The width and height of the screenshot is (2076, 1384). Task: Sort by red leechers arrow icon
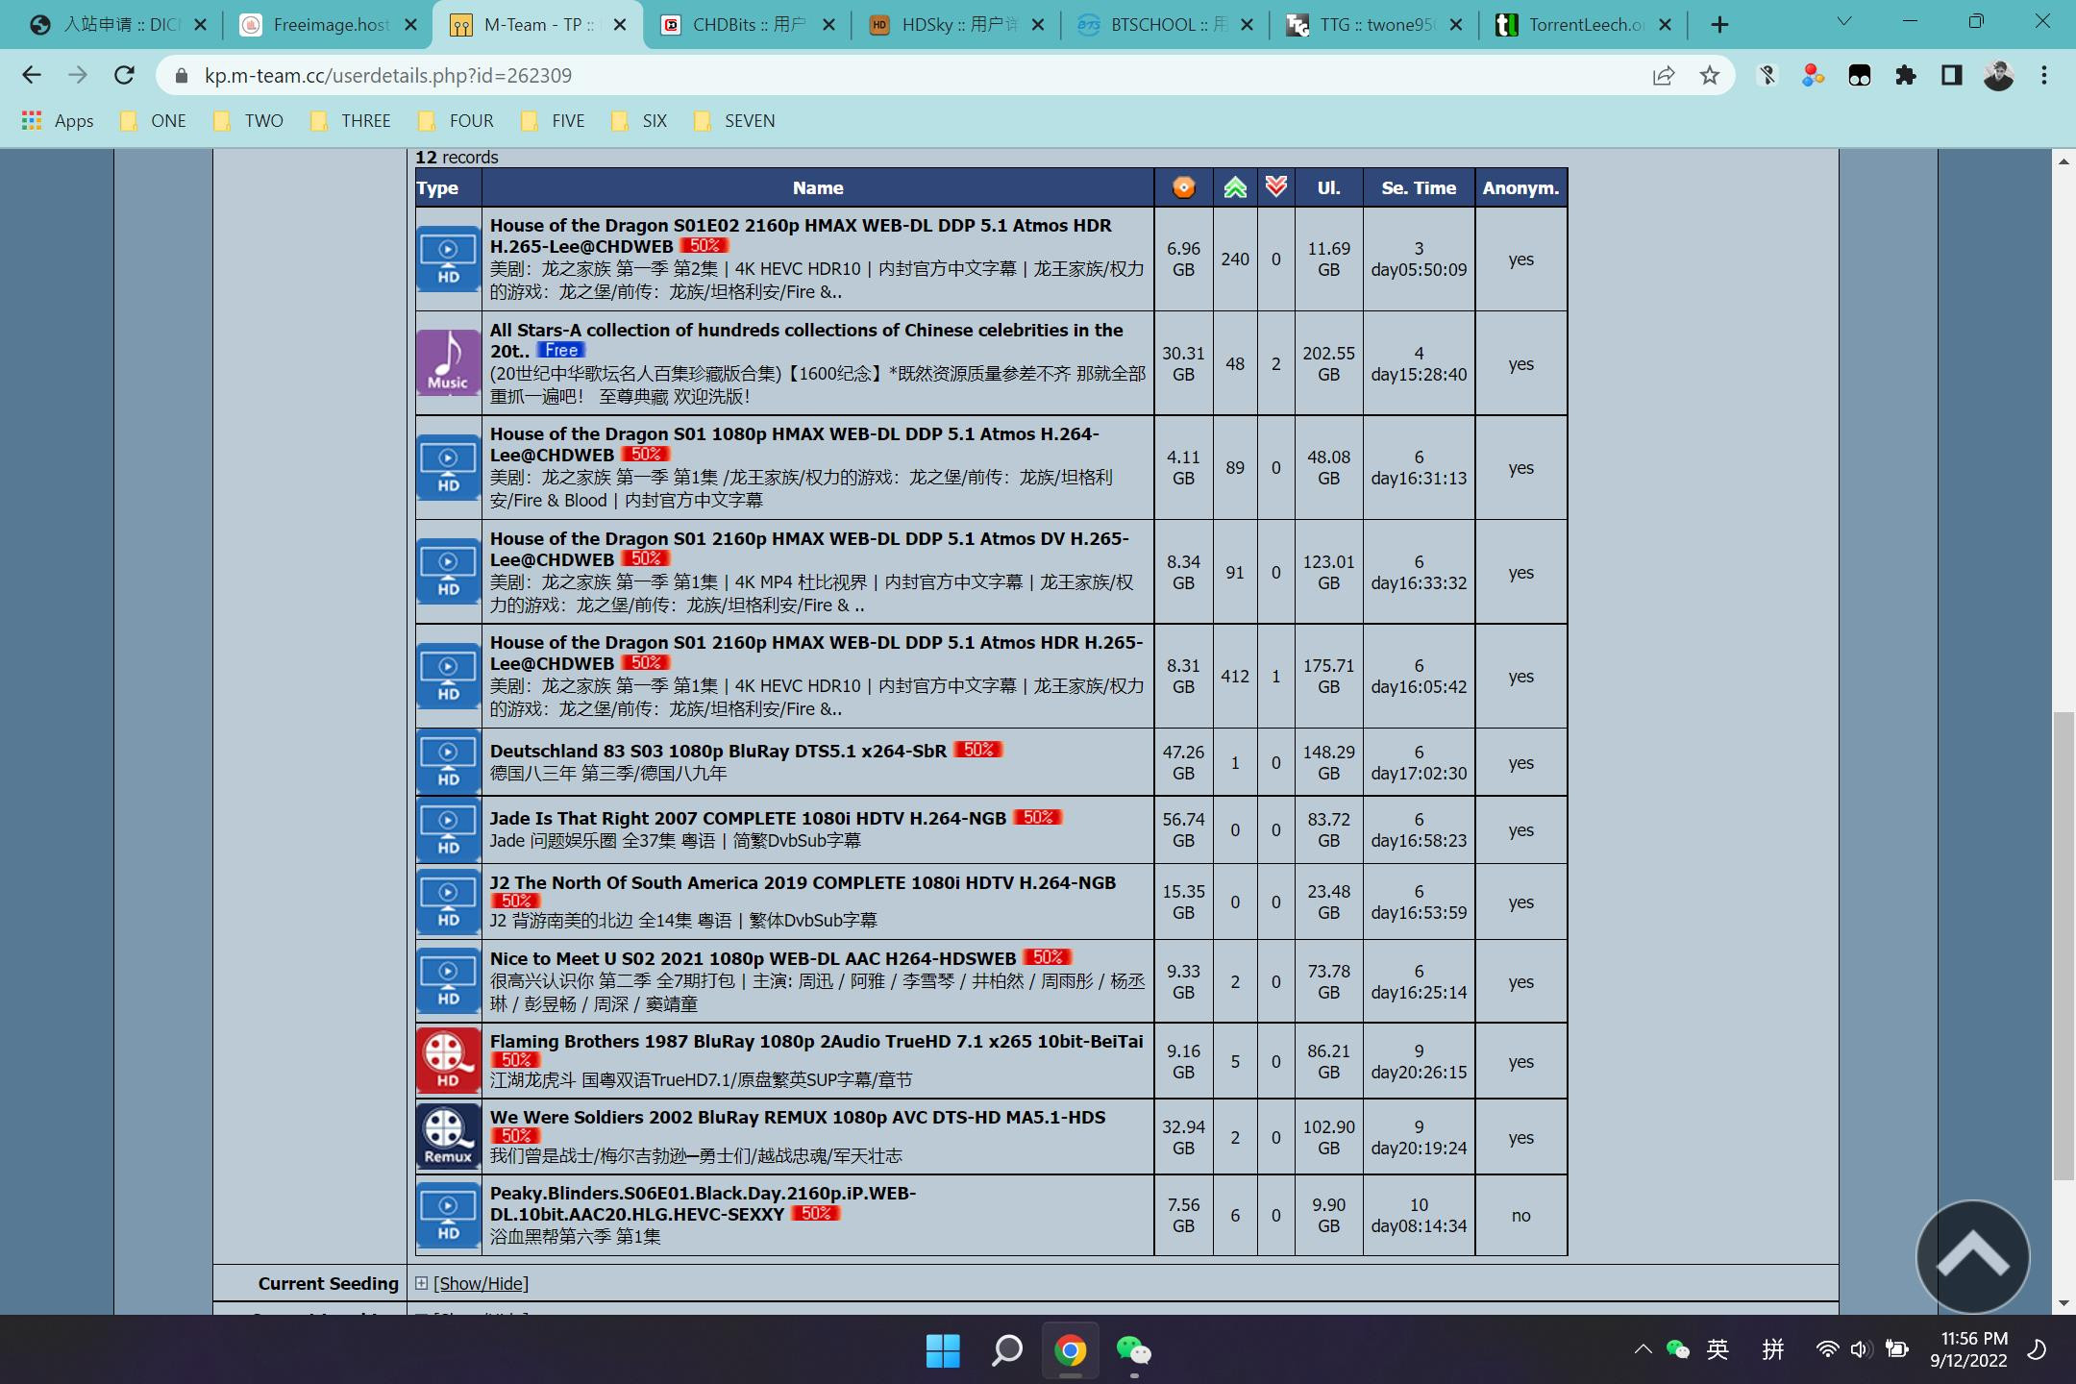pos(1275,187)
